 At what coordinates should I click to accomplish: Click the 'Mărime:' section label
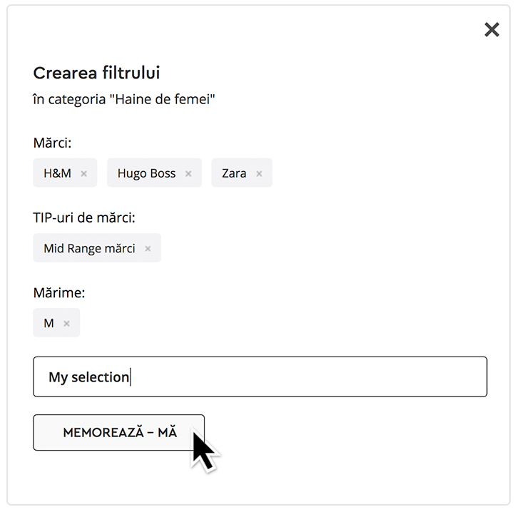click(59, 292)
